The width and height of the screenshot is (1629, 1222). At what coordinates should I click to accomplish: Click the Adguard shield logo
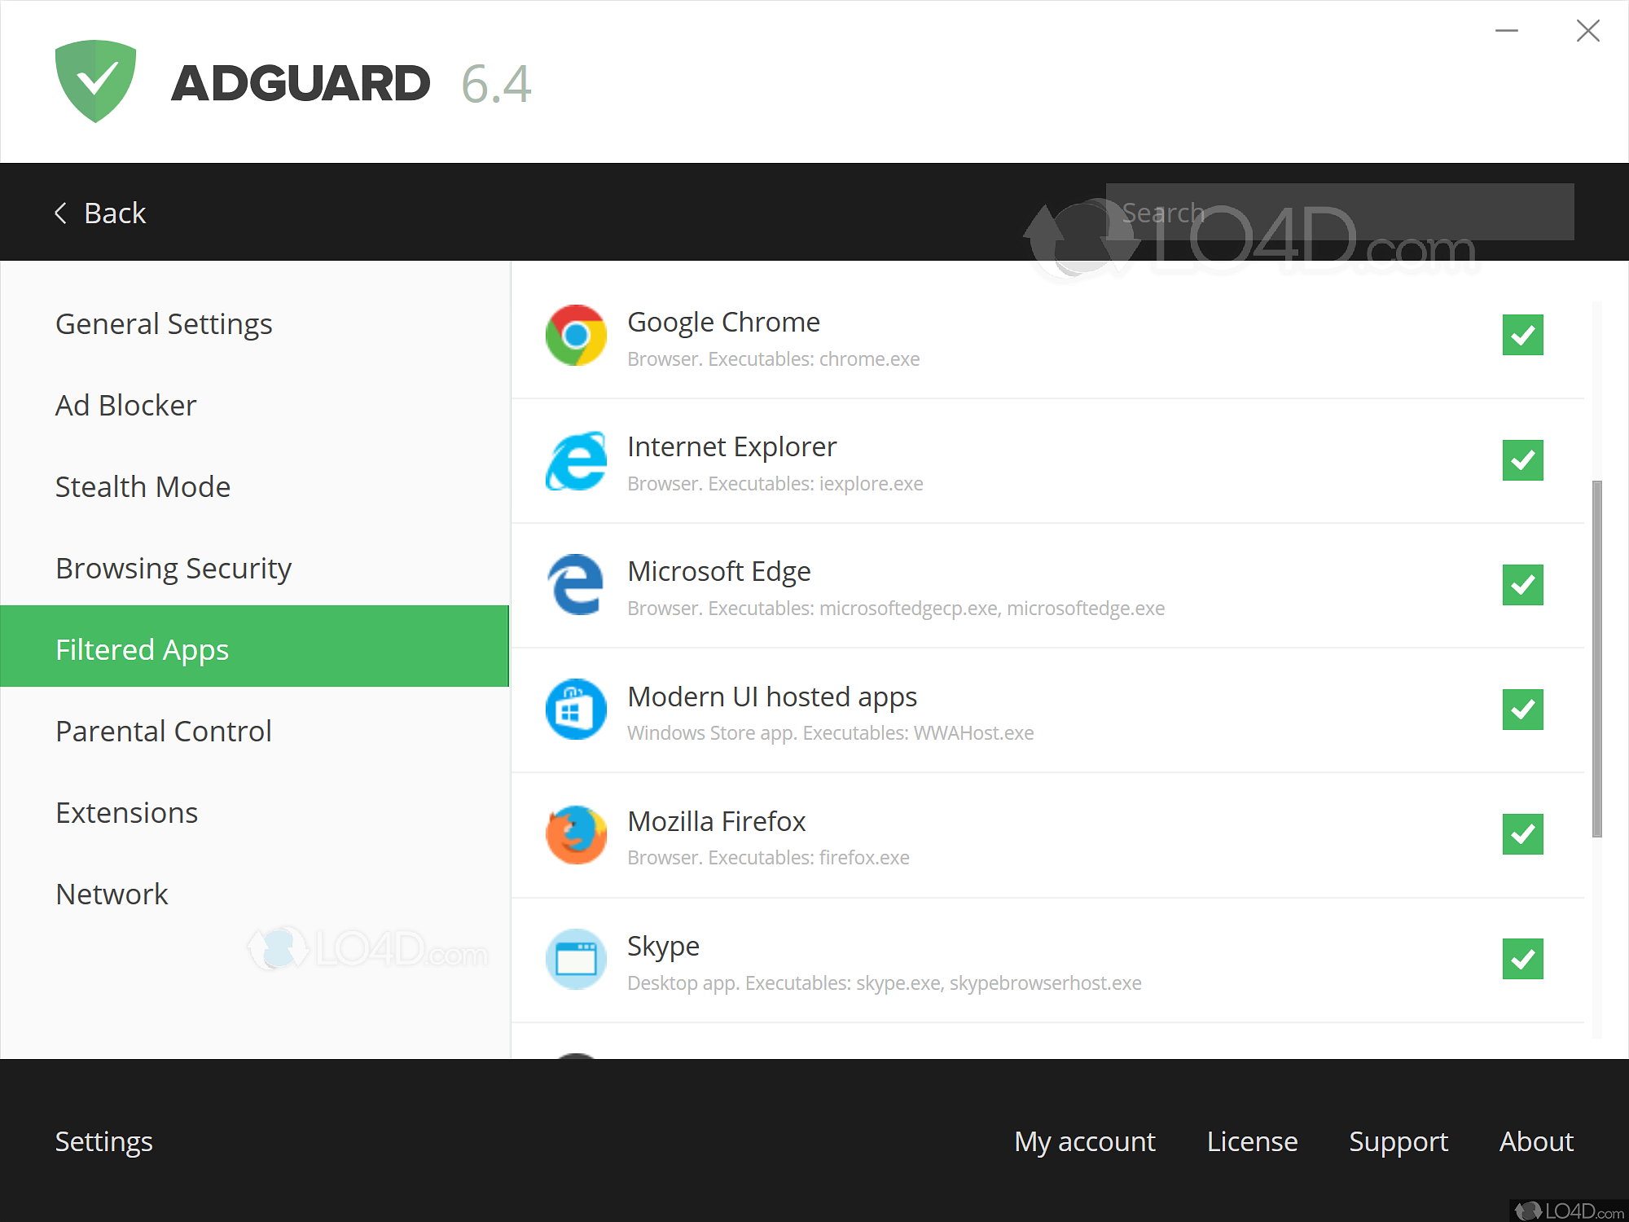coord(95,81)
